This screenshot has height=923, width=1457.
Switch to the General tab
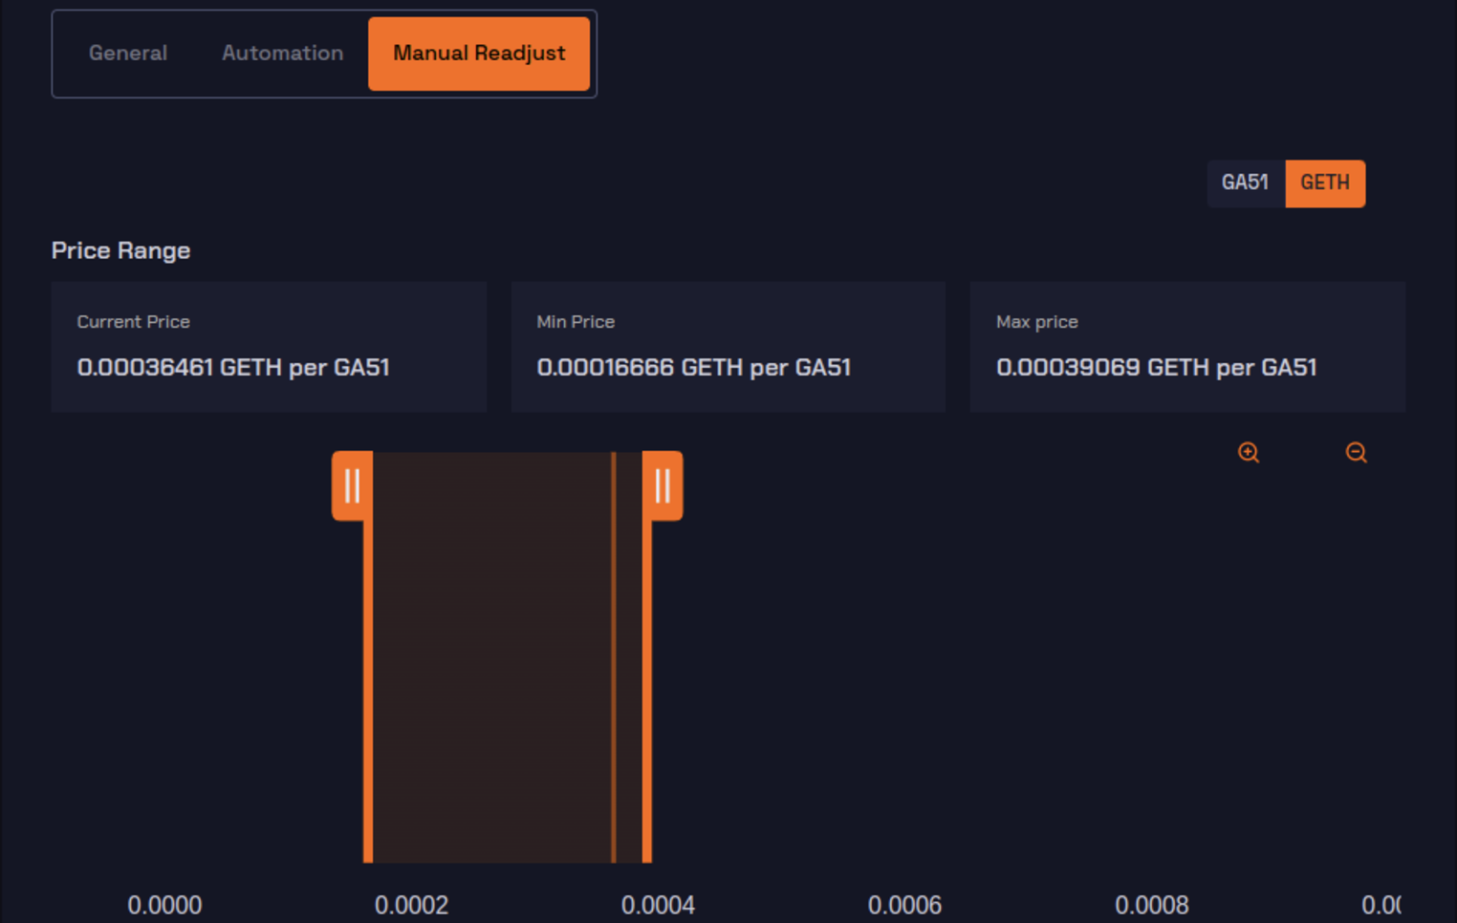128,54
